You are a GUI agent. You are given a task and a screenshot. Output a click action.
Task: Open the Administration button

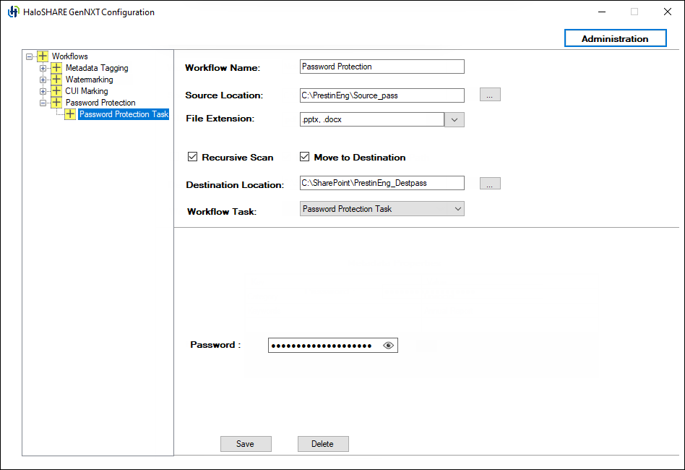[615, 38]
